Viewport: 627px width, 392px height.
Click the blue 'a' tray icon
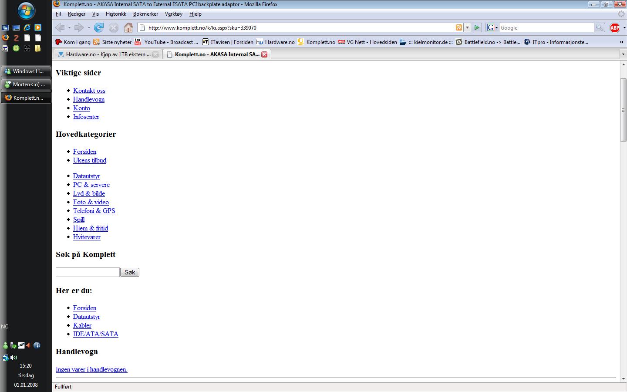(37, 345)
